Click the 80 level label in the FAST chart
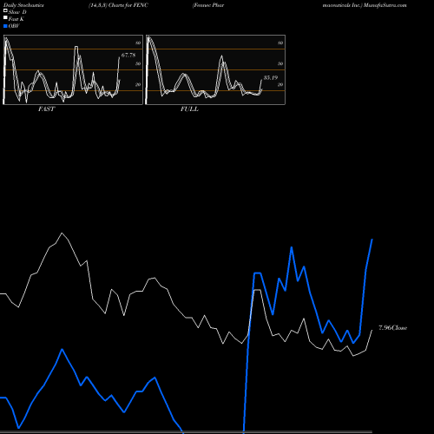The image size is (434, 434). pos(138,43)
